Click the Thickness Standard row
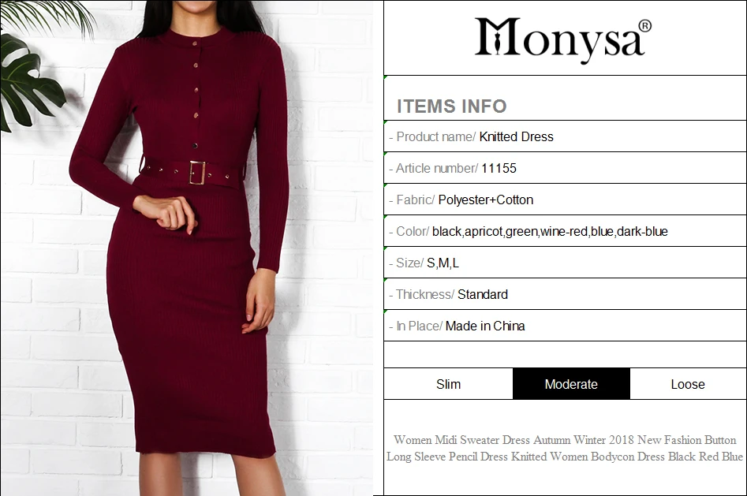747x496 pixels. 565,294
